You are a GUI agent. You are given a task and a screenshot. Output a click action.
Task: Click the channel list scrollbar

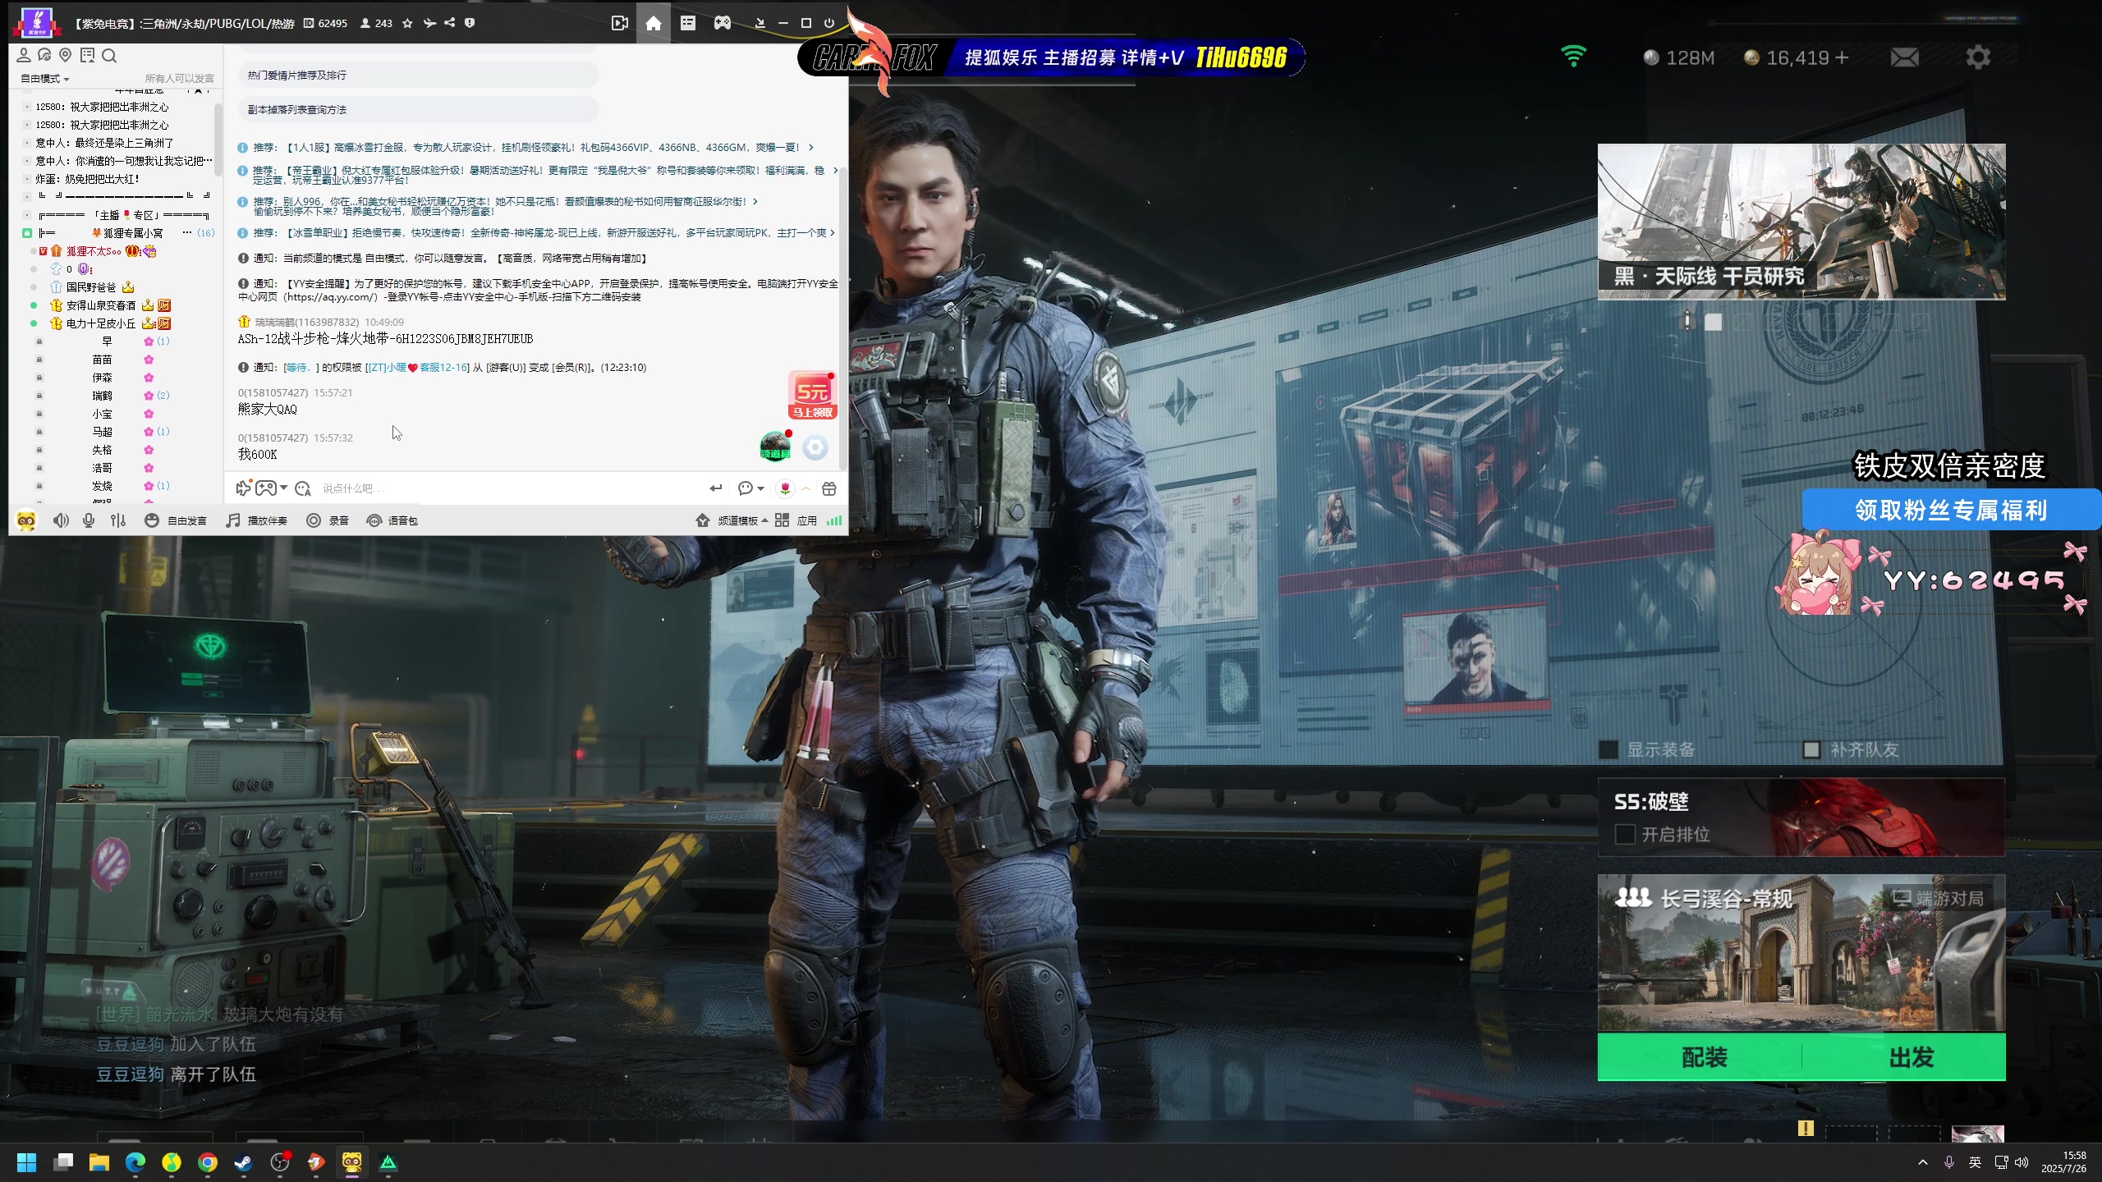(218, 138)
